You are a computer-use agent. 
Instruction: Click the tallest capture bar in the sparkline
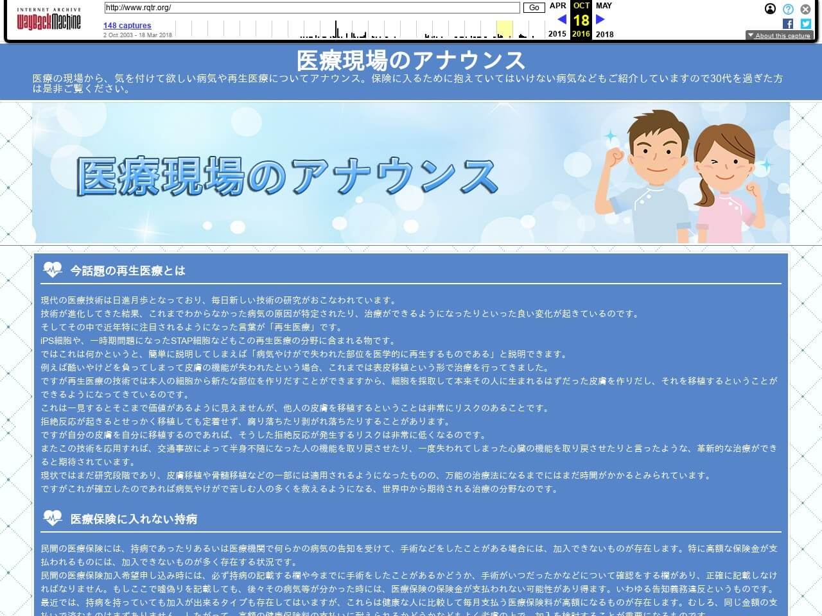click(336, 30)
